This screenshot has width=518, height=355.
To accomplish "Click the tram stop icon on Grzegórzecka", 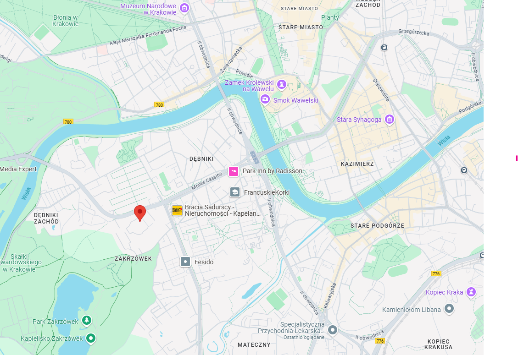I will pos(384,48).
